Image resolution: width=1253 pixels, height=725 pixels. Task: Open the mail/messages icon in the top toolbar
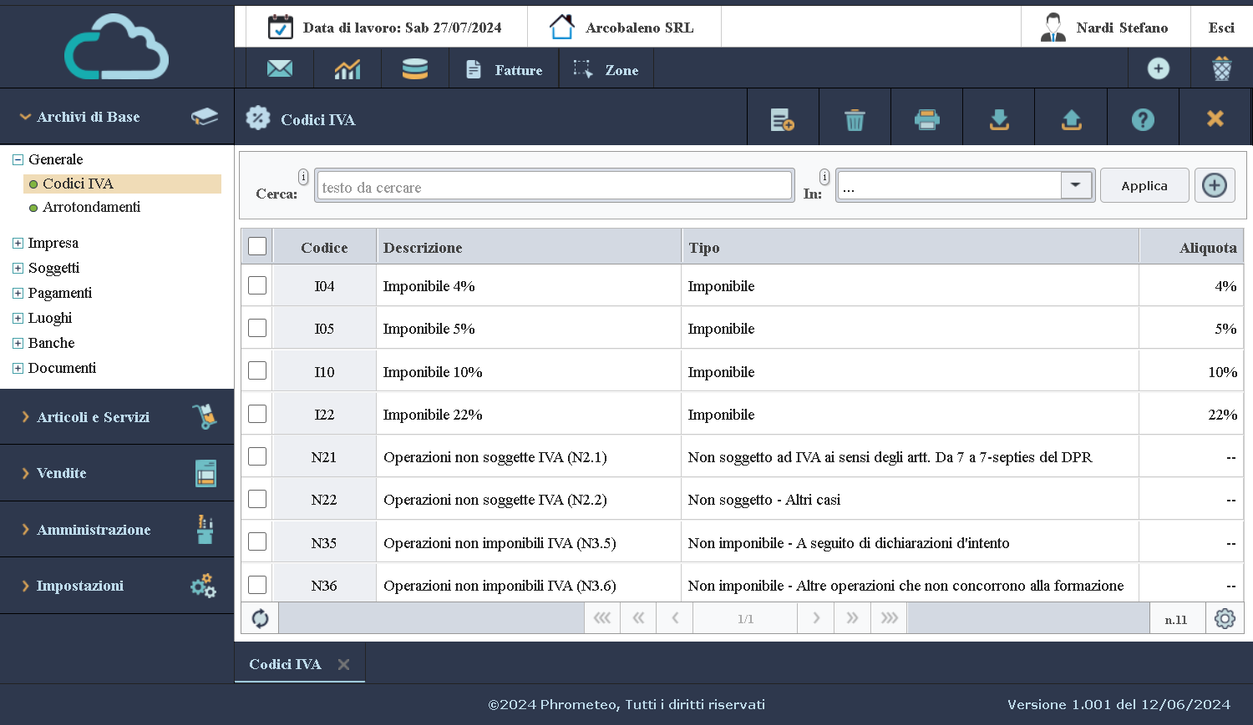pyautogui.click(x=279, y=68)
